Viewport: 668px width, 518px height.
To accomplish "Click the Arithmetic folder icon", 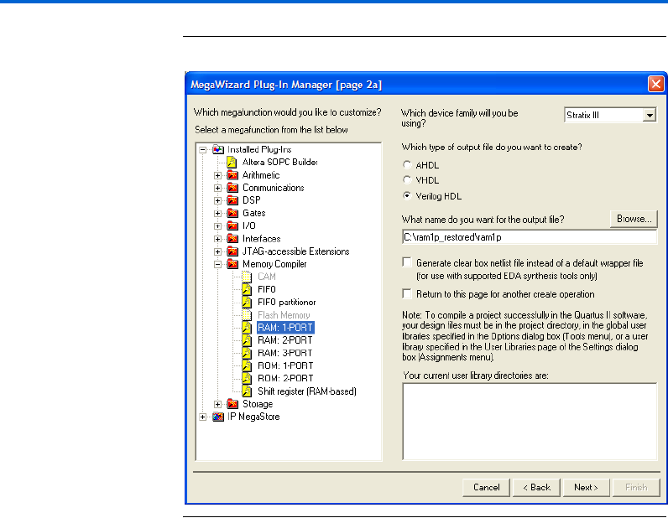I will (x=232, y=175).
